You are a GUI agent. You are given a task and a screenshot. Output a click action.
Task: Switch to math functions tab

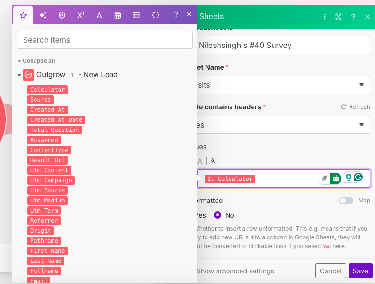[x=81, y=15]
